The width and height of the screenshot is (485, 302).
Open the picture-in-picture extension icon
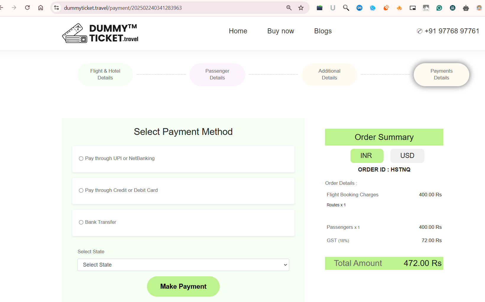point(413,8)
